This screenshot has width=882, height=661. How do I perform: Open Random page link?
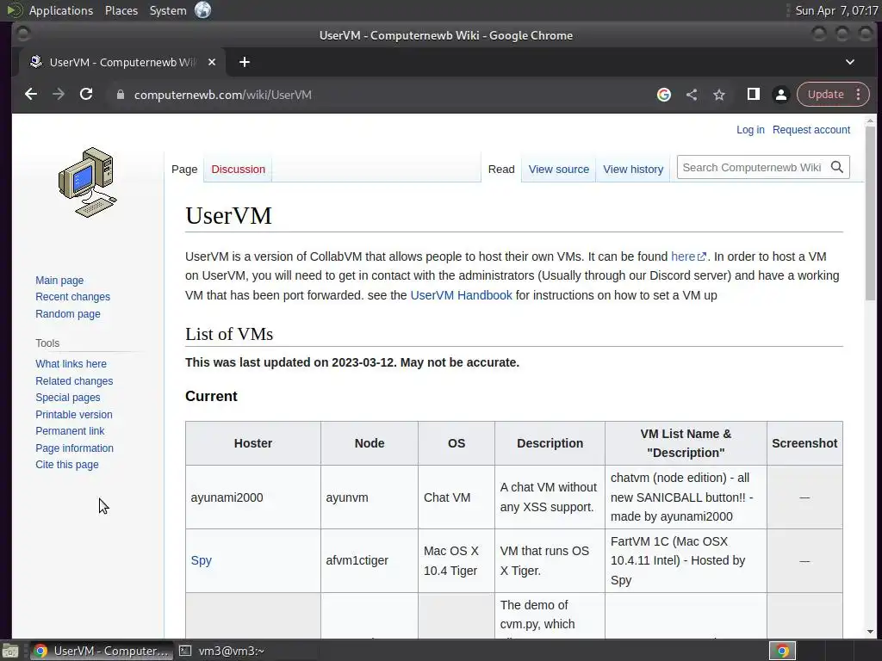coord(68,313)
